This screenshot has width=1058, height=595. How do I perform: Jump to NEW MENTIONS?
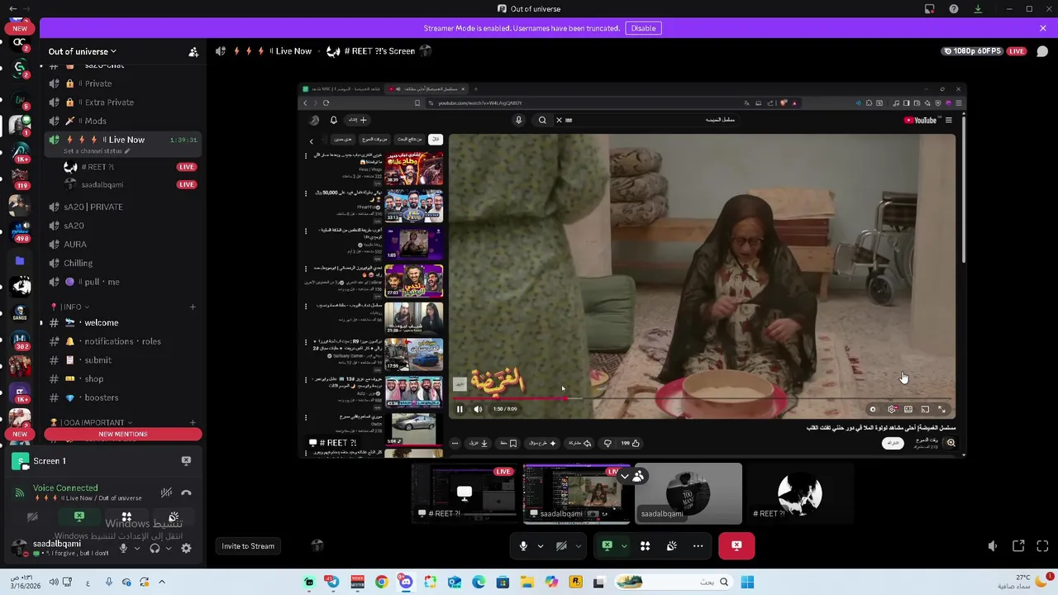tap(122, 434)
